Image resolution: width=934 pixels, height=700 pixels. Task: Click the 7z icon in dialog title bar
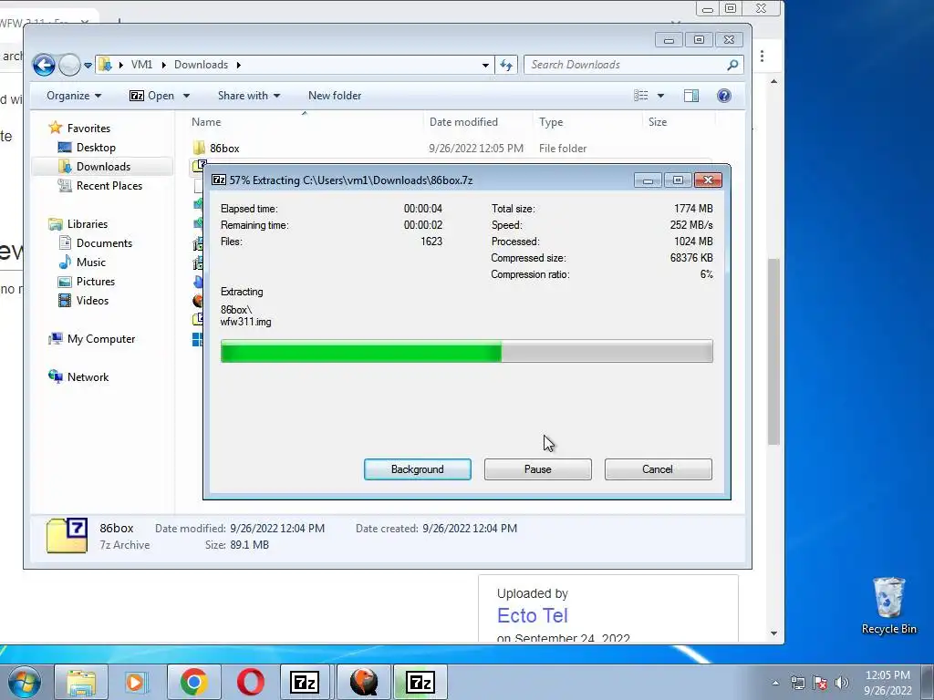pos(219,180)
